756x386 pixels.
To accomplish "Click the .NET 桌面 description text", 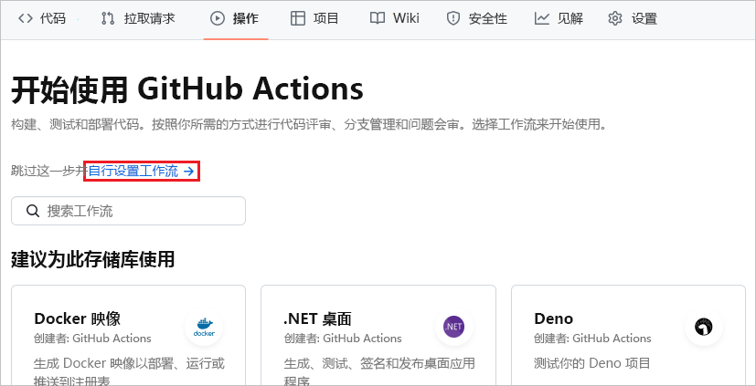I will [x=379, y=371].
